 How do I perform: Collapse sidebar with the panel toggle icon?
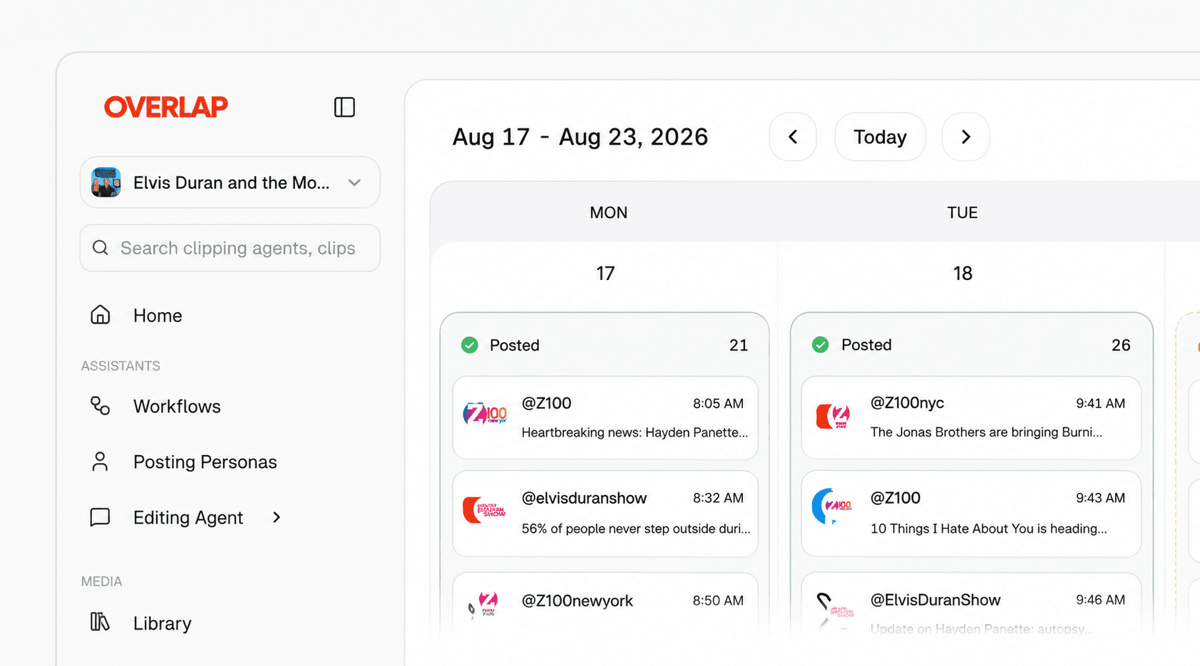pos(344,107)
